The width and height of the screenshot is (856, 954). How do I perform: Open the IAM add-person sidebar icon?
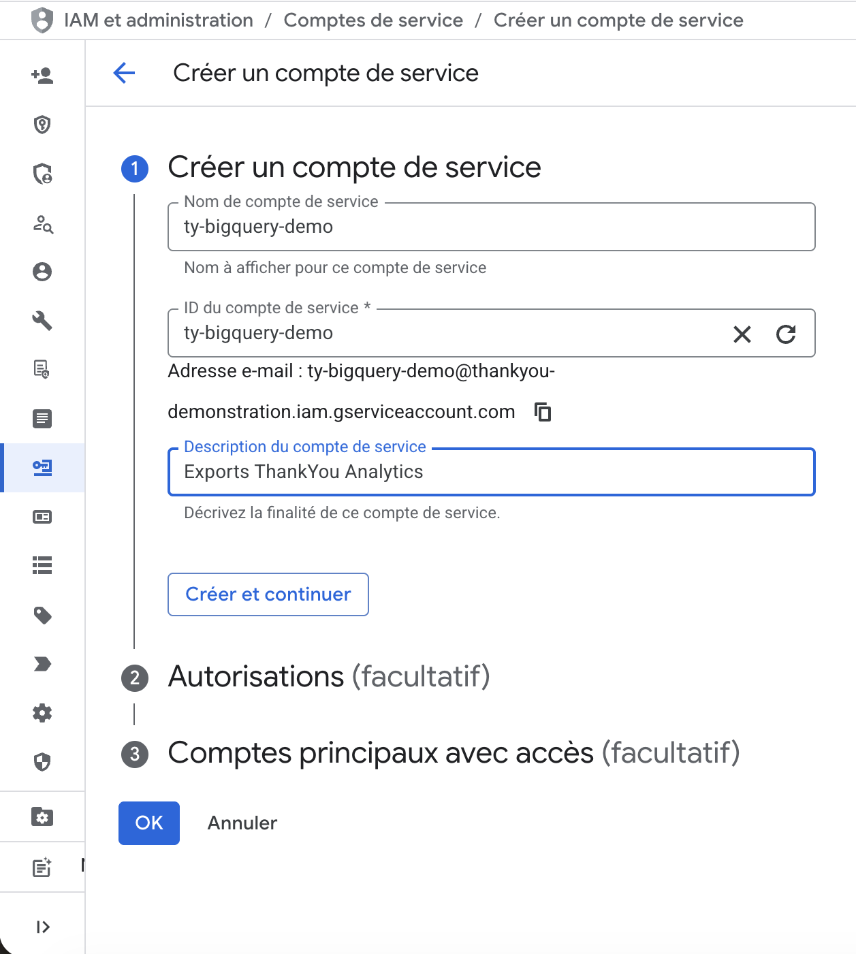point(42,76)
